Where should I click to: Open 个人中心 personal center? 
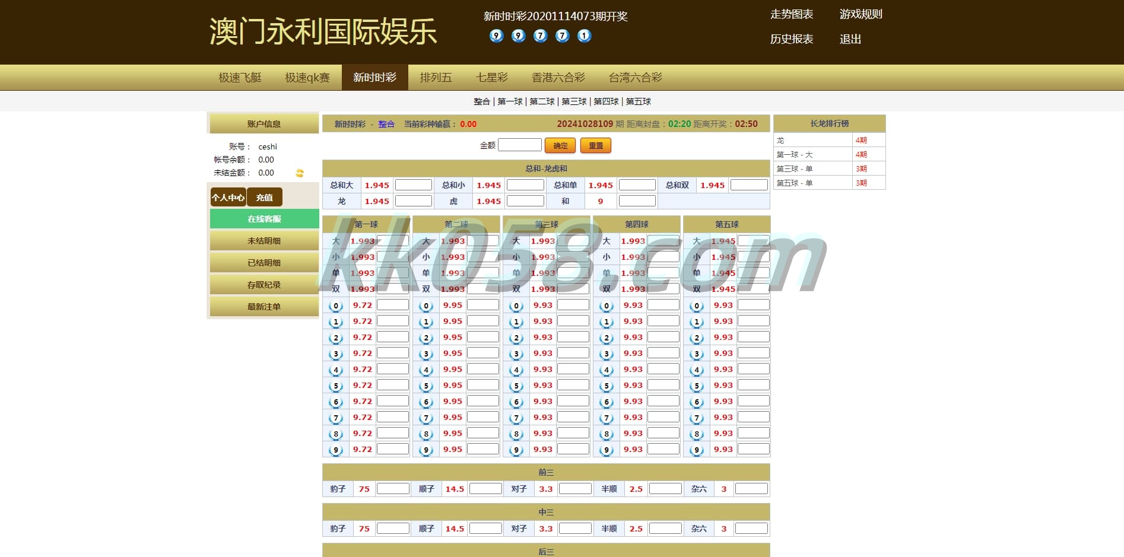pos(228,198)
